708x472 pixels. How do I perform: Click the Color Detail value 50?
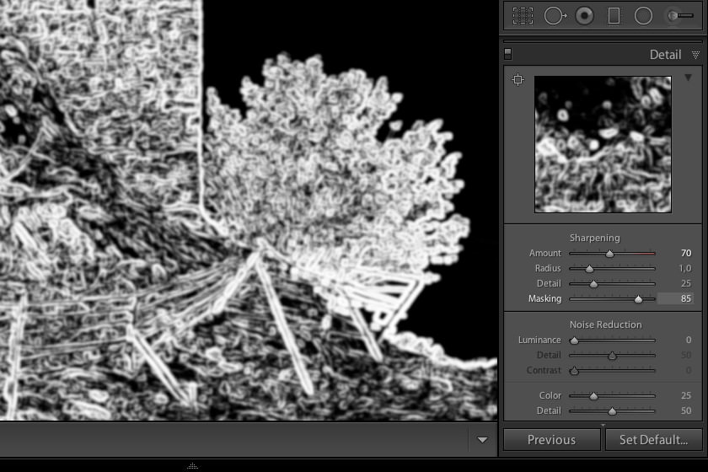coord(686,410)
